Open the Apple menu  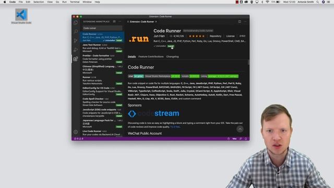(x=5, y=2)
